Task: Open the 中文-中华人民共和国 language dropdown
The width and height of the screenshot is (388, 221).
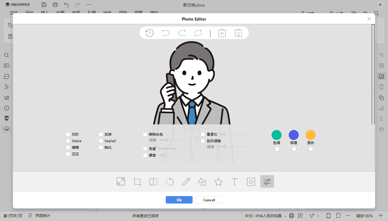Action: [x=264, y=215]
